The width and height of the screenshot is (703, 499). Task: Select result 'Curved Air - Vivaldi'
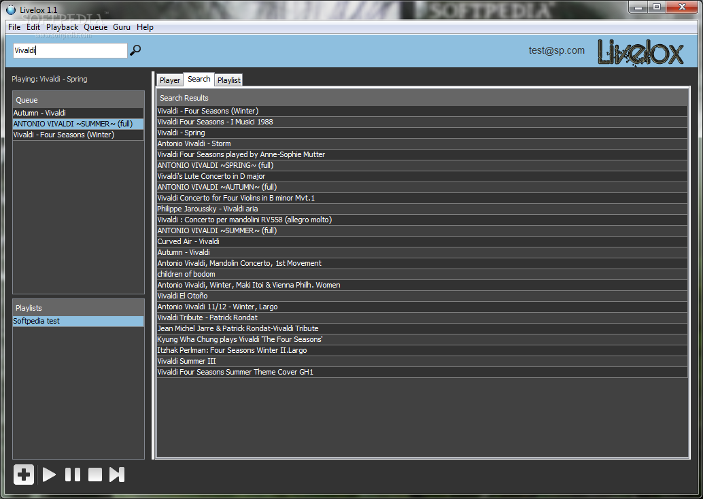click(x=422, y=241)
